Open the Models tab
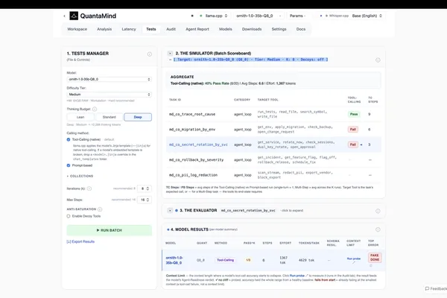The image size is (447, 298). pos(226,29)
